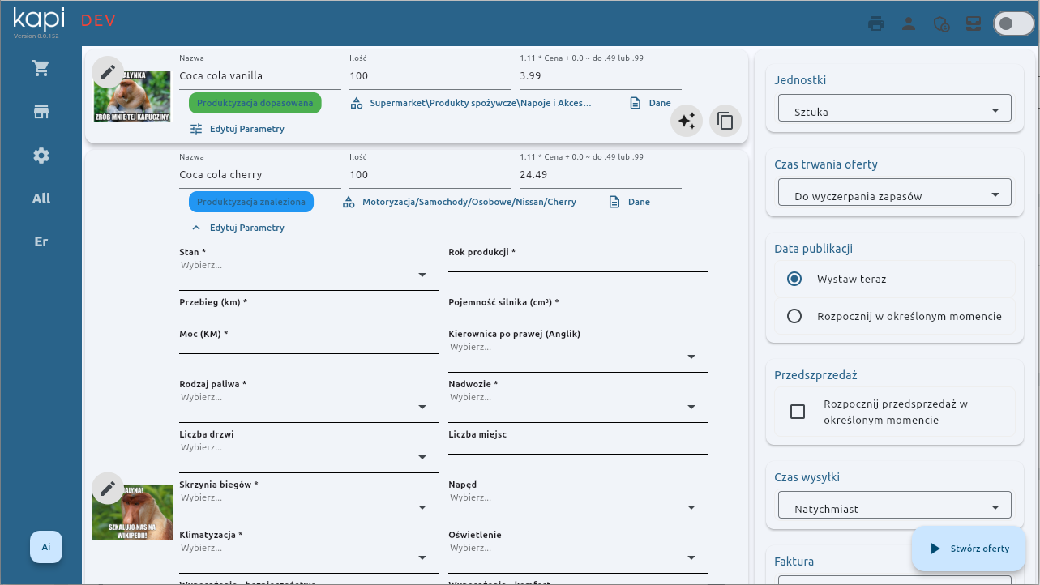This screenshot has height=585, width=1040.
Task: Click the price field showing 24.49
Action: (x=601, y=175)
